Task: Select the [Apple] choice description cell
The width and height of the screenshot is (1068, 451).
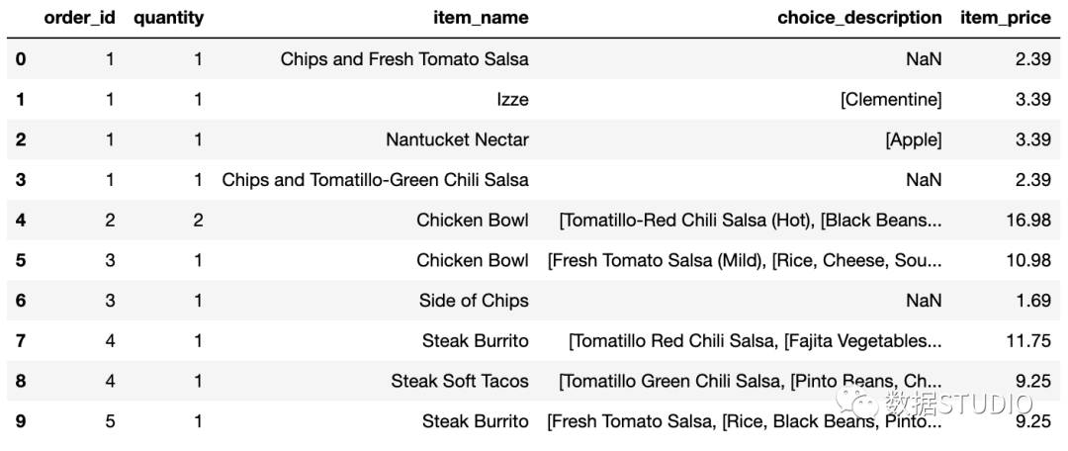Action: [x=914, y=139]
